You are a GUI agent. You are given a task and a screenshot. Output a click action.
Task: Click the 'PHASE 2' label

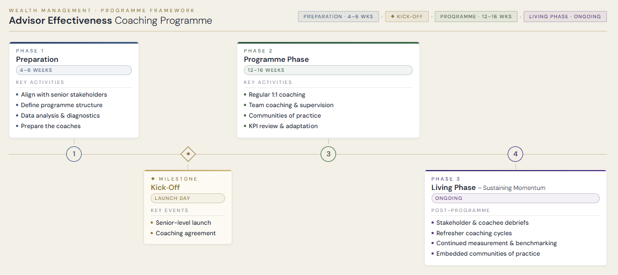[258, 51]
